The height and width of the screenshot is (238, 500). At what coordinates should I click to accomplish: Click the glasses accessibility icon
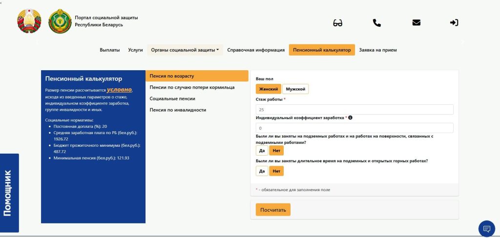(338, 23)
